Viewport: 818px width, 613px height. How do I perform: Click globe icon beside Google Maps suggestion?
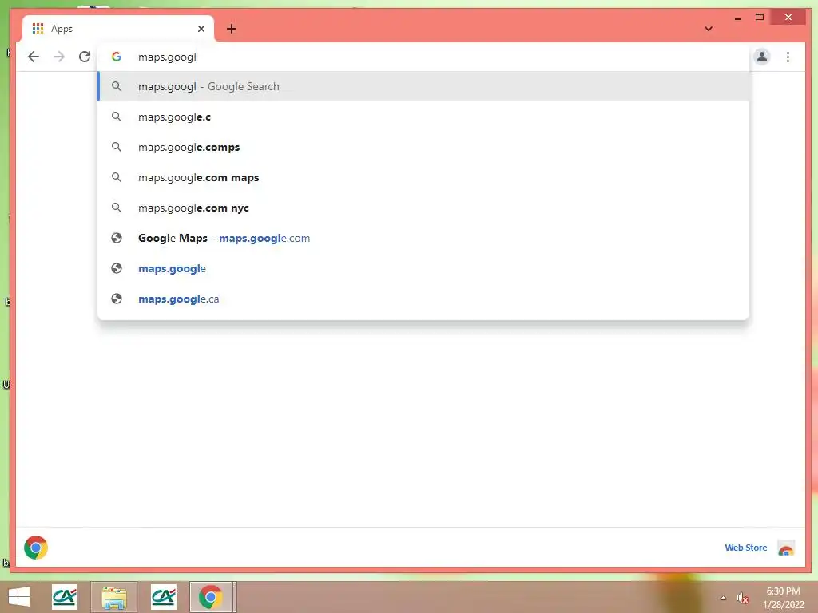(117, 238)
